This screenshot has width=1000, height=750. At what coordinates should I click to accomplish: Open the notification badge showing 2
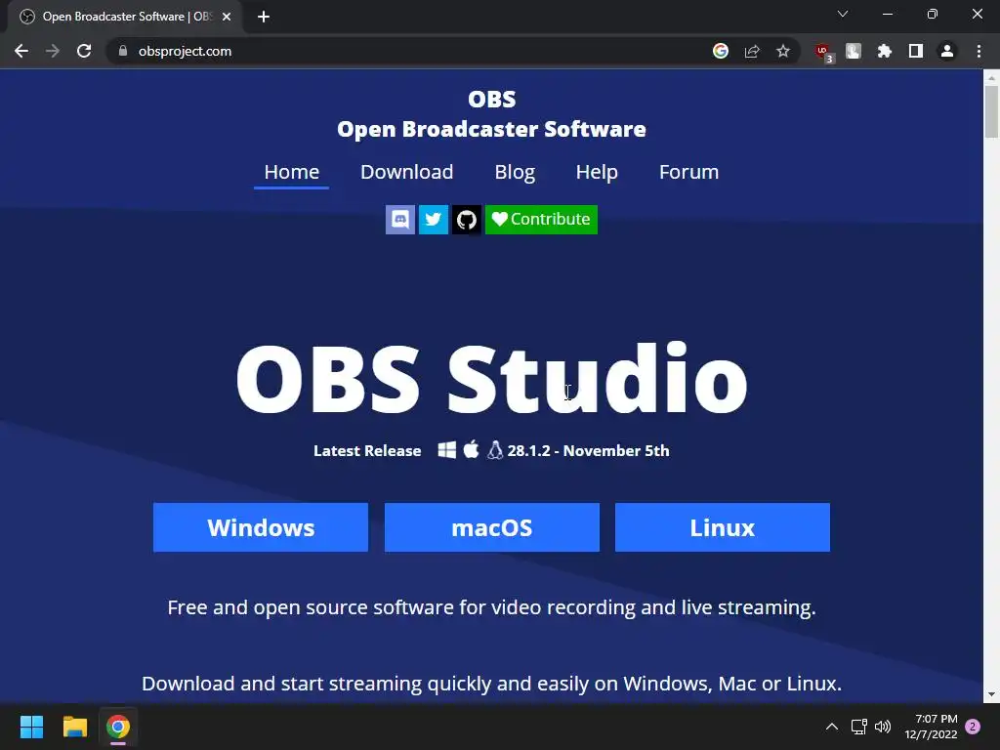coord(973,727)
